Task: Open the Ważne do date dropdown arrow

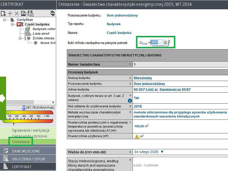Action: tap(162, 152)
